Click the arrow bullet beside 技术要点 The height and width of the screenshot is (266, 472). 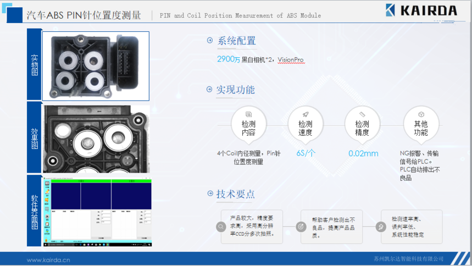(210, 193)
